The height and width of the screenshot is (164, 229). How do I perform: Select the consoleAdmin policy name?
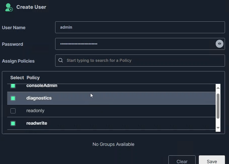[42, 86]
